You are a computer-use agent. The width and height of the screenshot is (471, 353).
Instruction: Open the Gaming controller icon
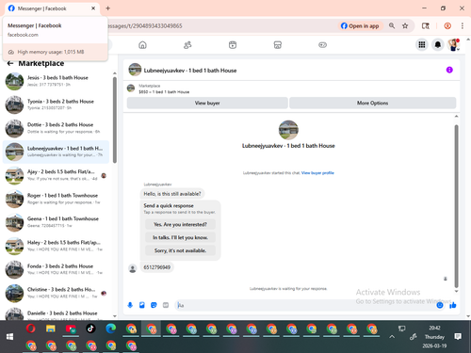point(322,45)
